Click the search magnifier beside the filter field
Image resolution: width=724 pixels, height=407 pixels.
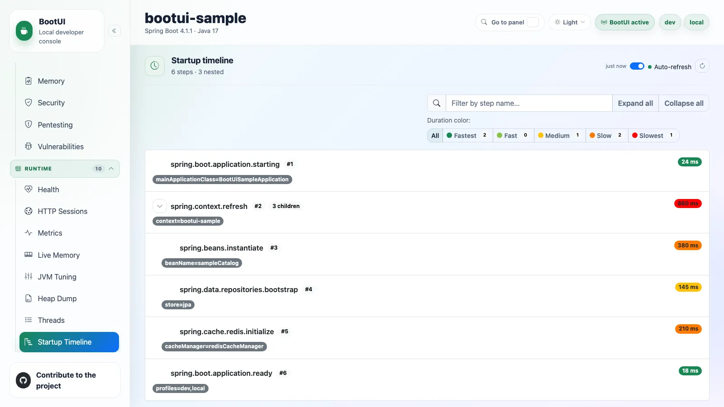click(437, 103)
